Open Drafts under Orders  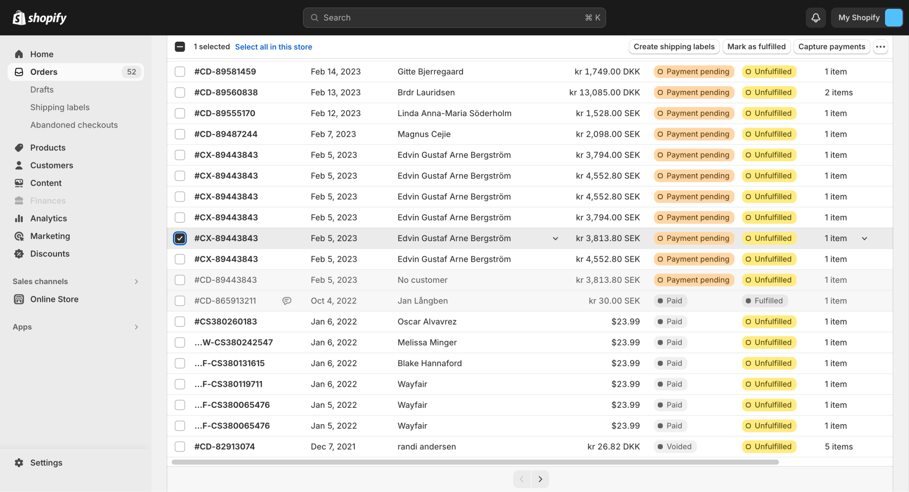42,90
